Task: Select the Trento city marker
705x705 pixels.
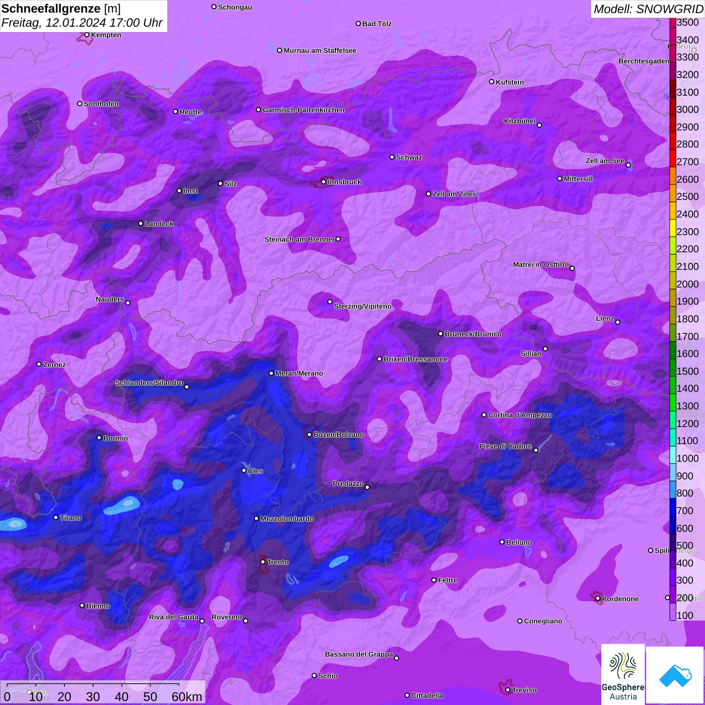Action: [x=263, y=562]
